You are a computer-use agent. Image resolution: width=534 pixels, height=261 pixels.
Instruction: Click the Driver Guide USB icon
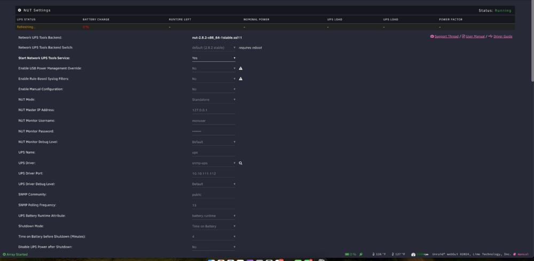(x=490, y=36)
